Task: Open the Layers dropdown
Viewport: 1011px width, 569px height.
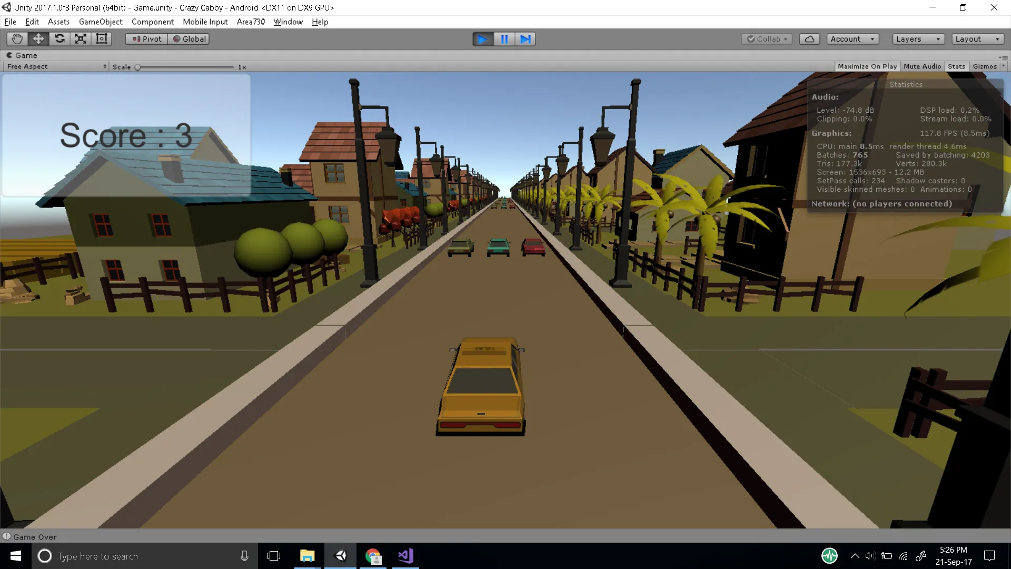Action: click(918, 39)
